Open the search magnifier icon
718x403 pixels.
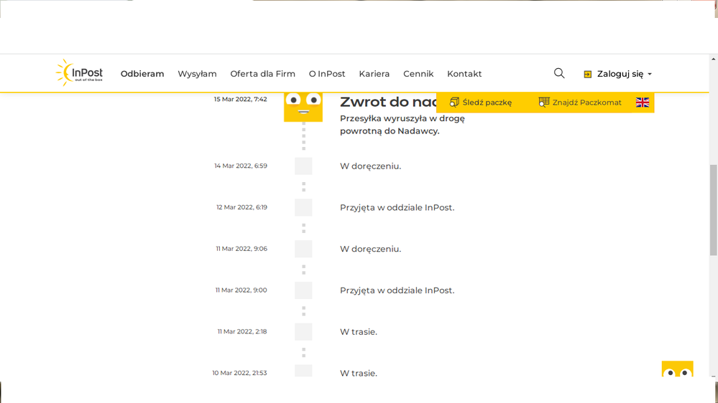pos(559,73)
